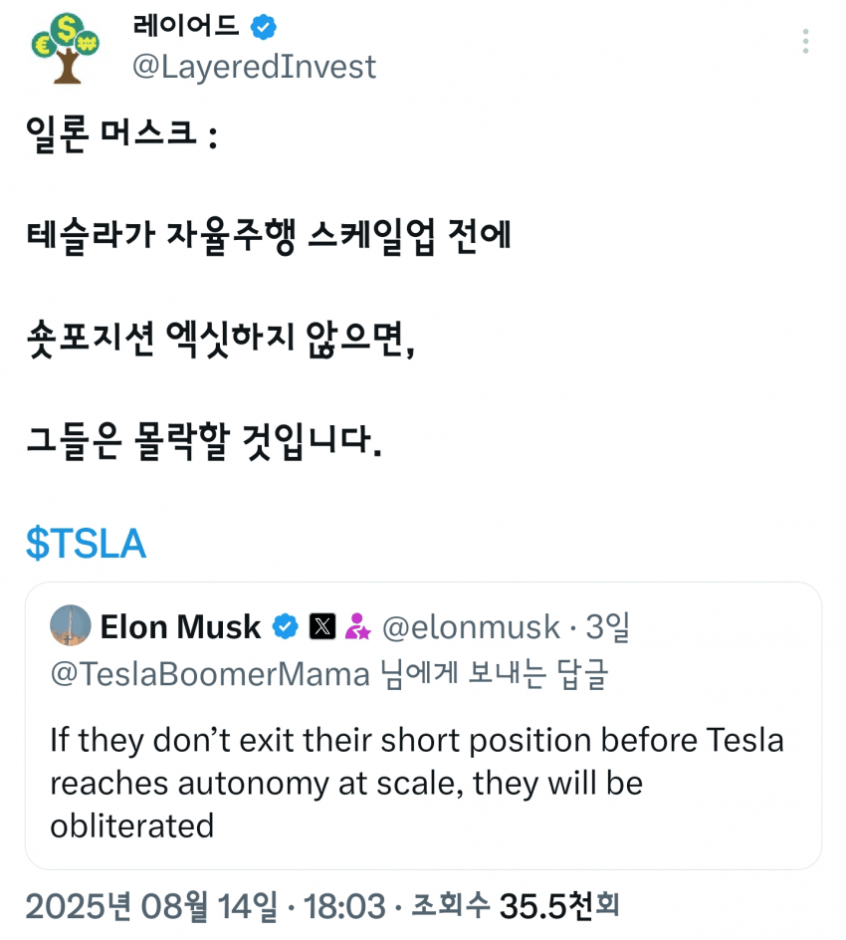Click the 일론 머스크 heading text line

coord(120,132)
